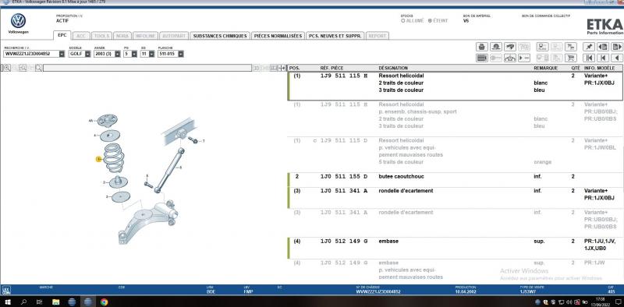Expand the MODÈLE Golf dropdown
The width and height of the screenshot is (624, 307).
[87, 54]
